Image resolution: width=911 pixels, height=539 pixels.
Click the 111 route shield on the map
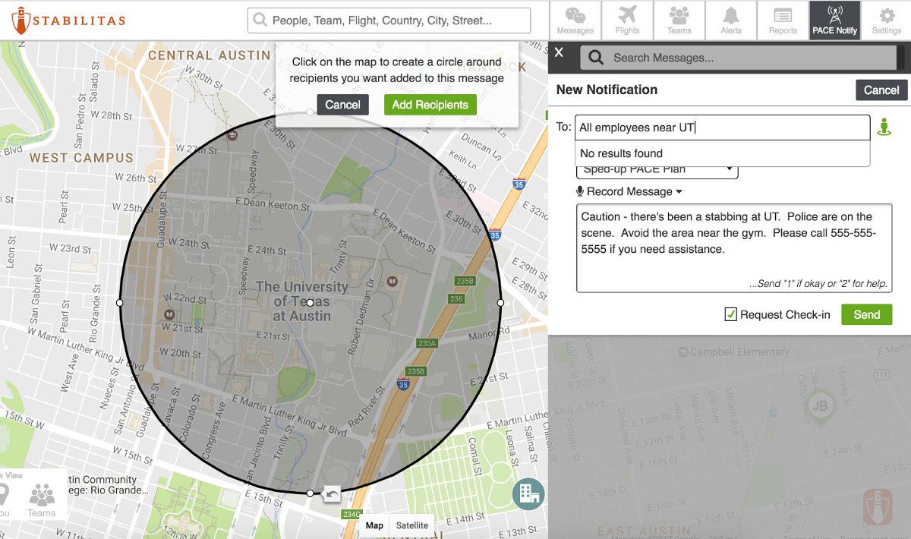[x=881, y=374]
